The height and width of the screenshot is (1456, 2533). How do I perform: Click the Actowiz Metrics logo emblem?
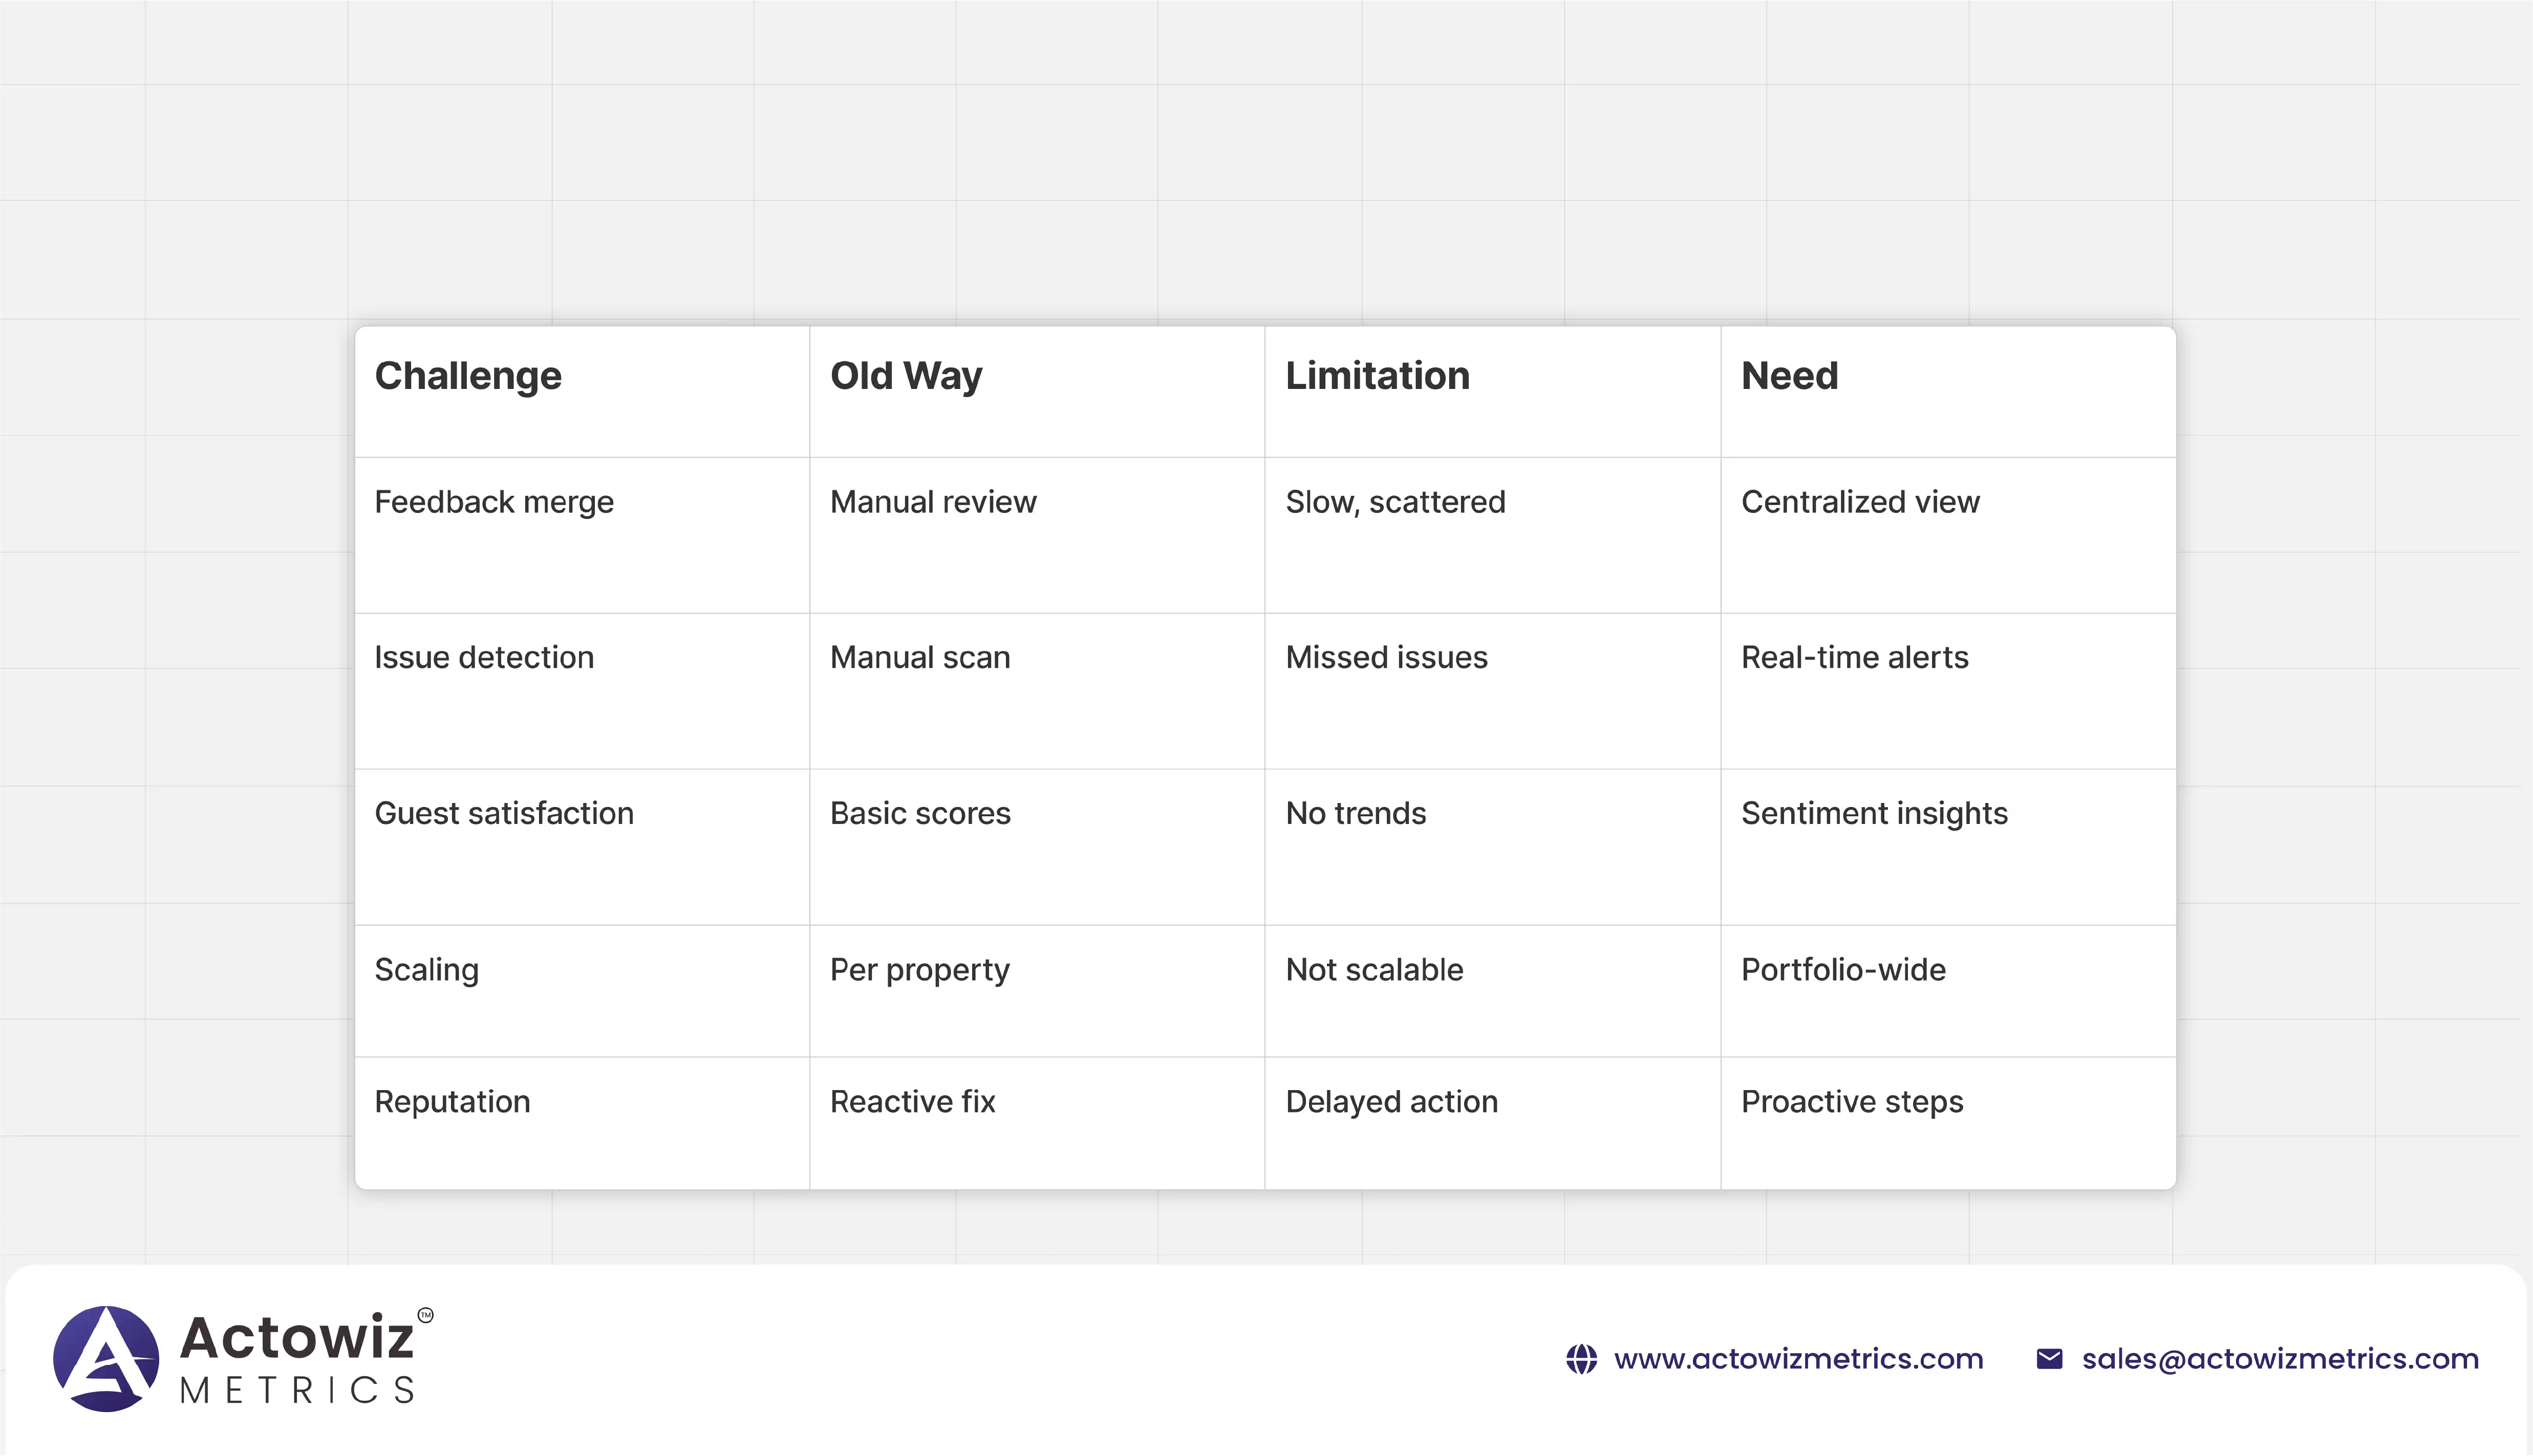tap(106, 1358)
